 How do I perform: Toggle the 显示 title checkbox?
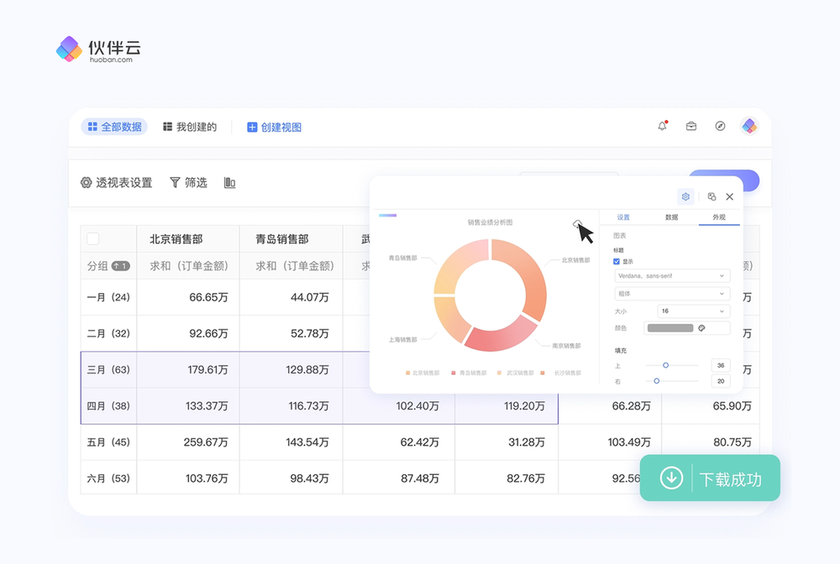(617, 262)
